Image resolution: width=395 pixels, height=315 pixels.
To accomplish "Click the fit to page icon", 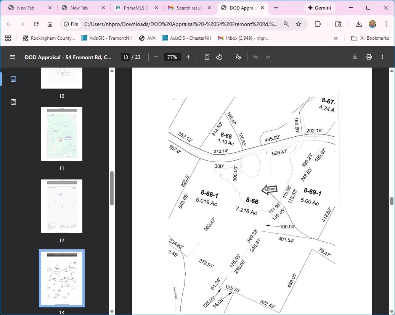I will point(207,57).
